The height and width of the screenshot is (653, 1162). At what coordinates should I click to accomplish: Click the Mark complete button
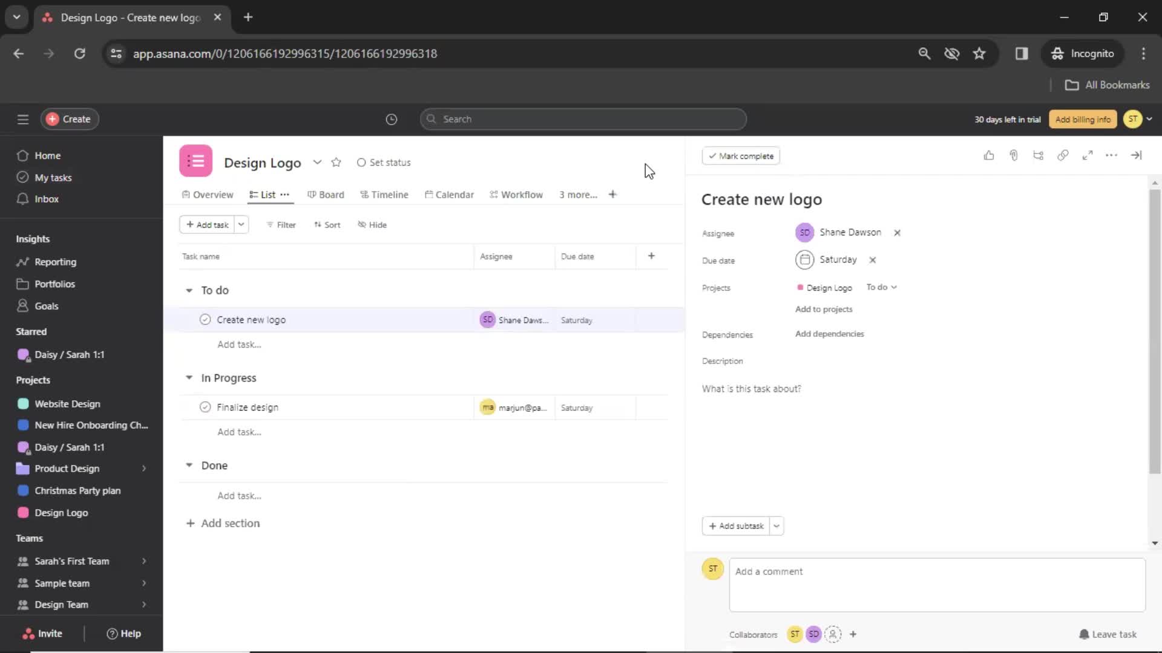[x=740, y=155]
